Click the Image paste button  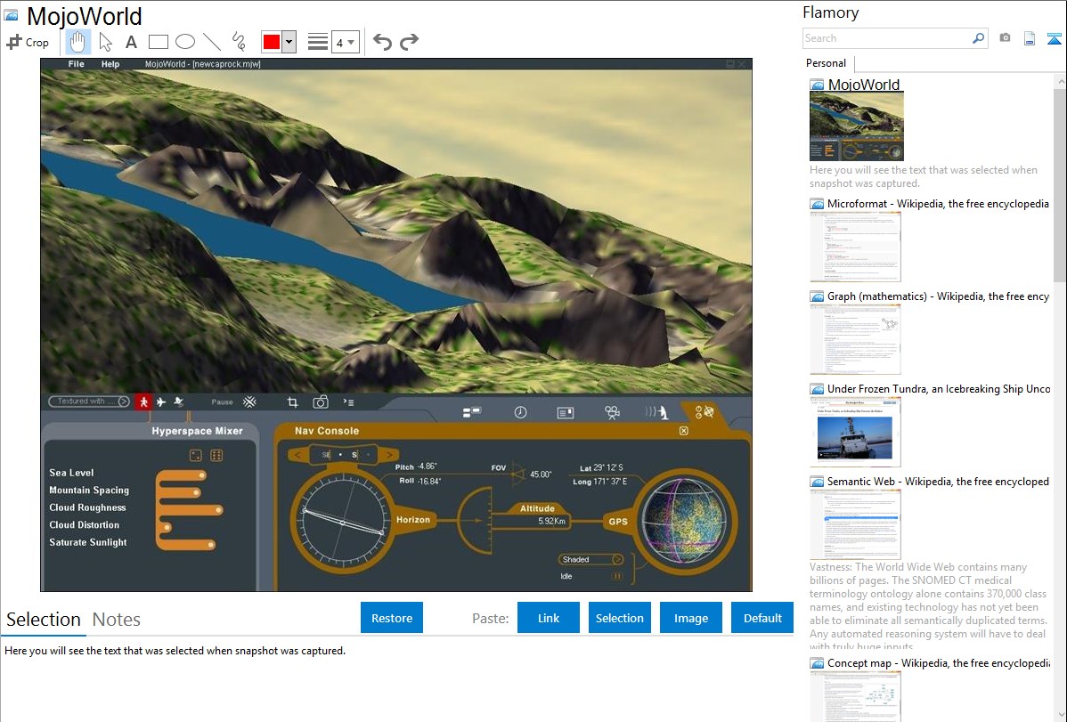click(x=691, y=618)
